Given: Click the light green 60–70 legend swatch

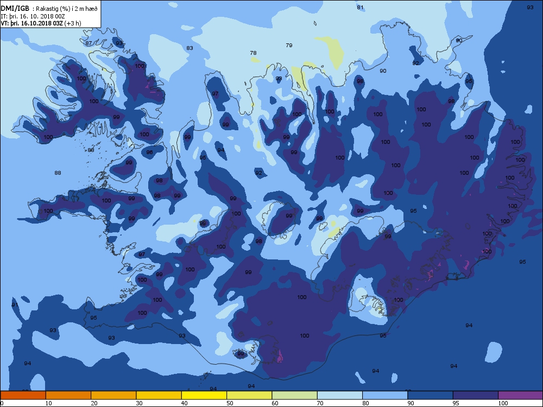Looking at the screenshot, I should pos(295,395).
